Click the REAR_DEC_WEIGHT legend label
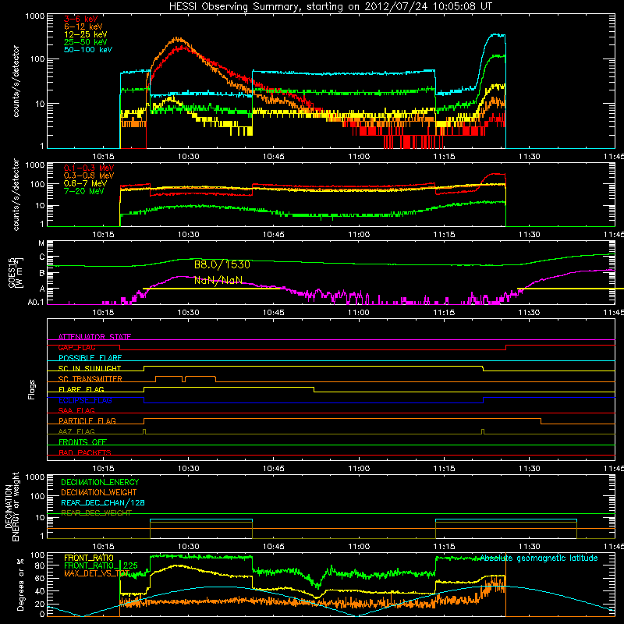 [x=96, y=513]
